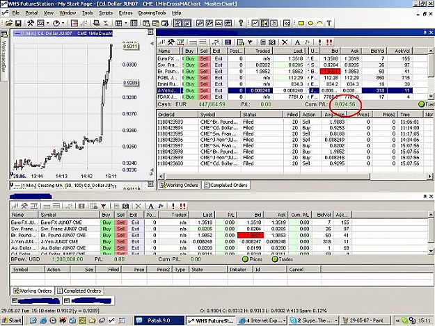Open the dropdown arrow next to the pie chart icon
The height and width of the screenshot is (326, 435).
pos(63,23)
